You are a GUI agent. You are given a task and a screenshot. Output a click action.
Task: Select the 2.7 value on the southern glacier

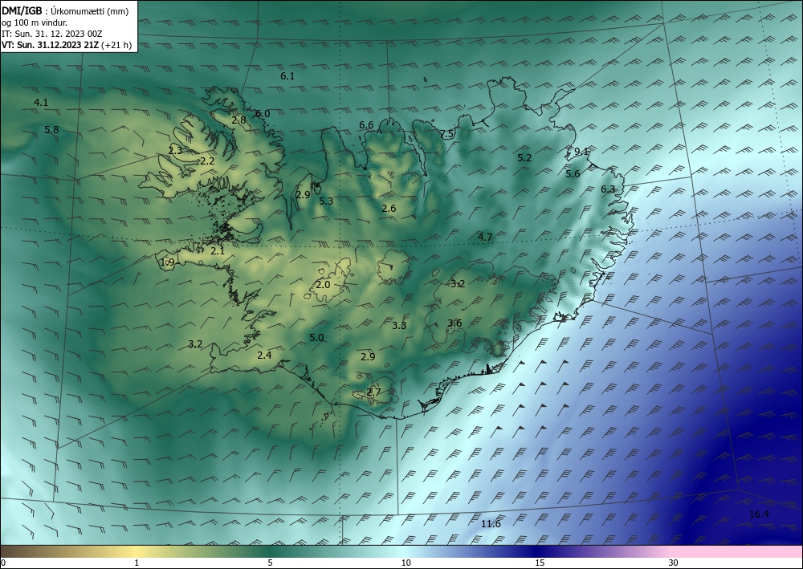[x=373, y=392]
